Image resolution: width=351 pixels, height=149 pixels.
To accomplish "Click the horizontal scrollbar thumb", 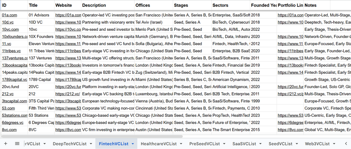I will tap(92, 136).
